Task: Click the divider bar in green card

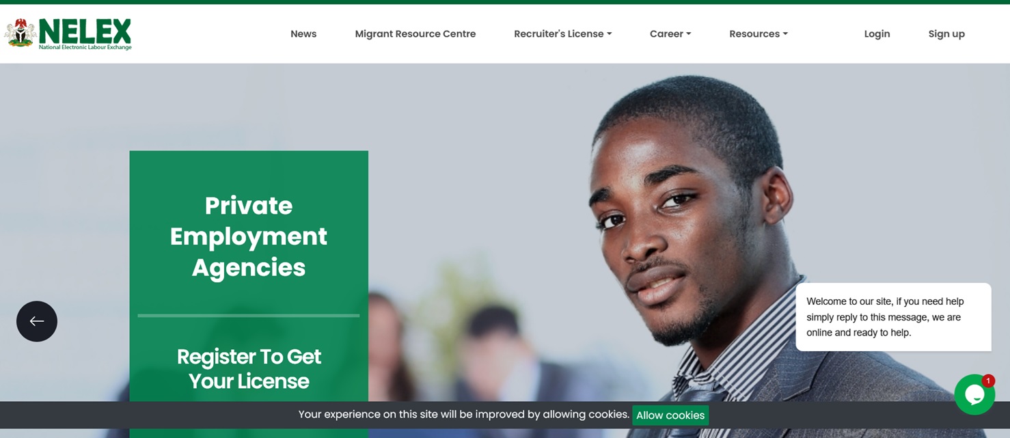Action: pyautogui.click(x=249, y=316)
